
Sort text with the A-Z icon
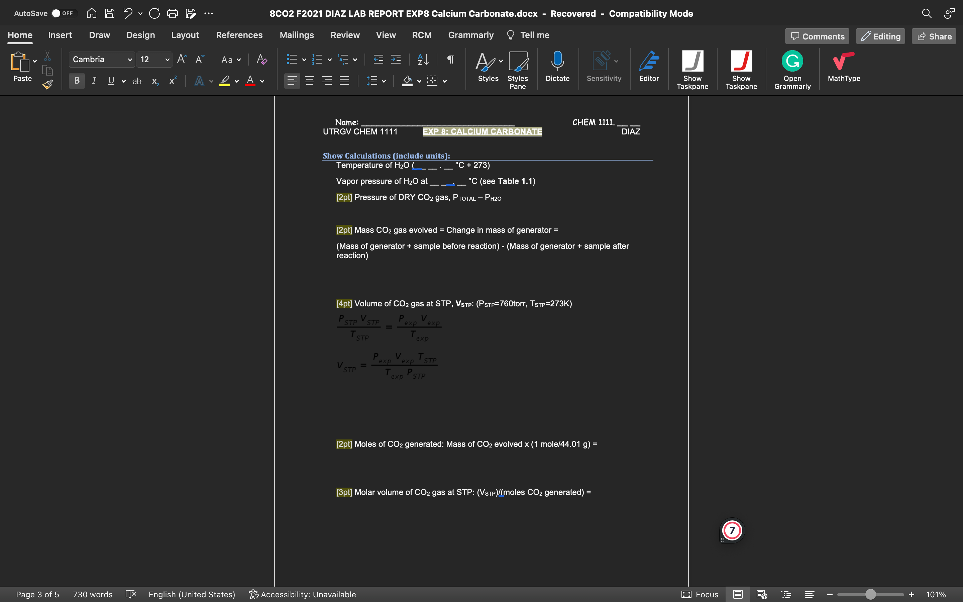[423, 59]
